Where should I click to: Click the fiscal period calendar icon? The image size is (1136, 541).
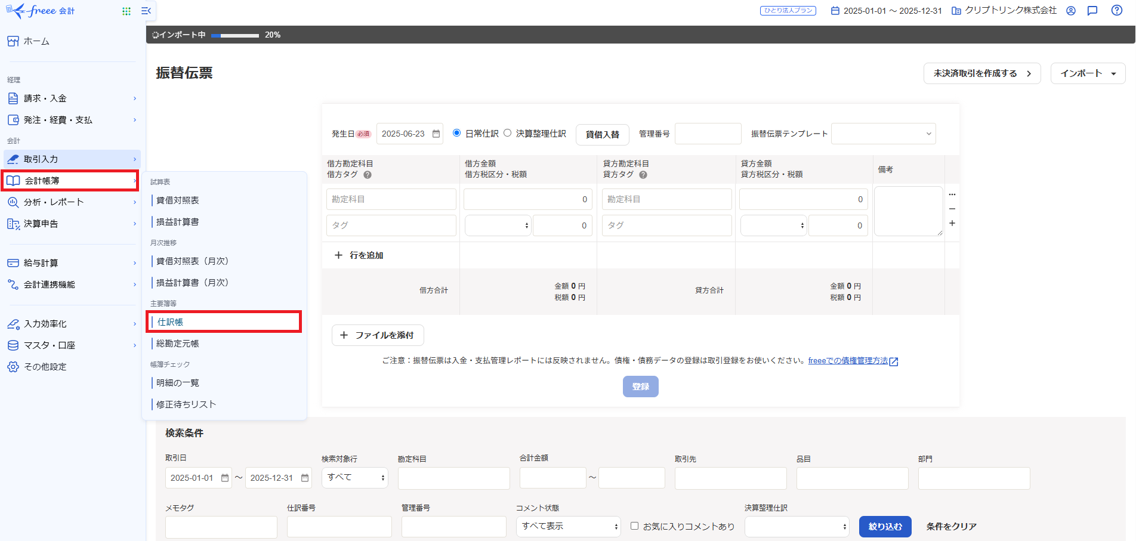point(835,11)
